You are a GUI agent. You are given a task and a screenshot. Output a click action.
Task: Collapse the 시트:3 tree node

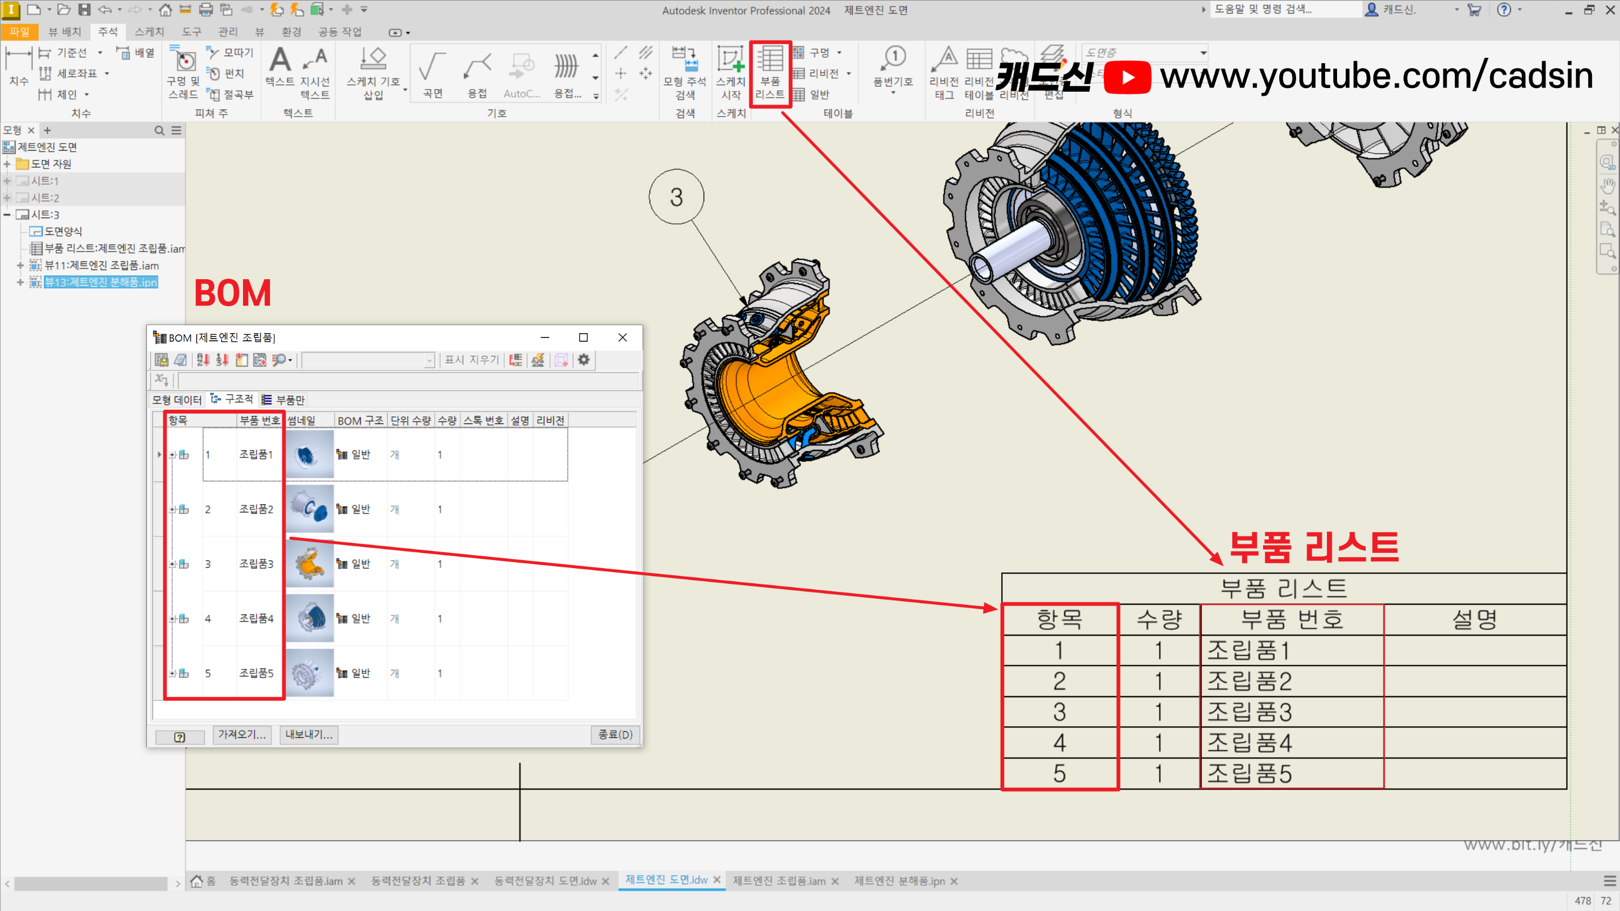[x=7, y=214]
